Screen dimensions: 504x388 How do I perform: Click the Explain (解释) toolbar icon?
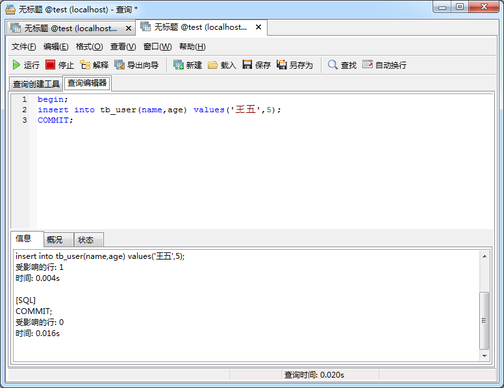(85, 65)
